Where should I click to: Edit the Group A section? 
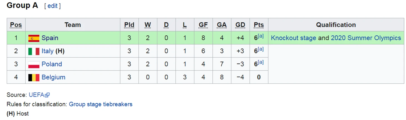pos(53,6)
